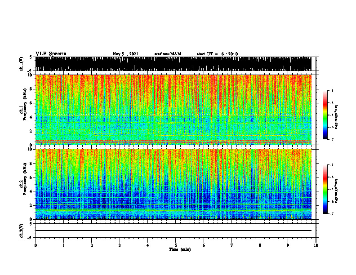This screenshot has height=275, width=356.
Task: Click the "VLF Spectra" plot title
Action: click(x=51, y=54)
